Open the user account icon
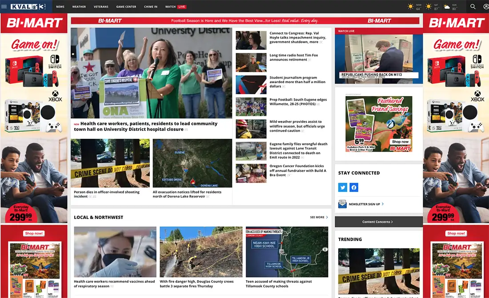Viewport: 489px width, 298px height. pyautogui.click(x=486, y=7)
